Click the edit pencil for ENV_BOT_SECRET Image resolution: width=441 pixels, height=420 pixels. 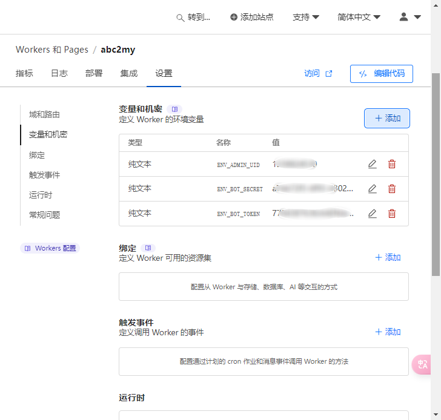coord(373,189)
